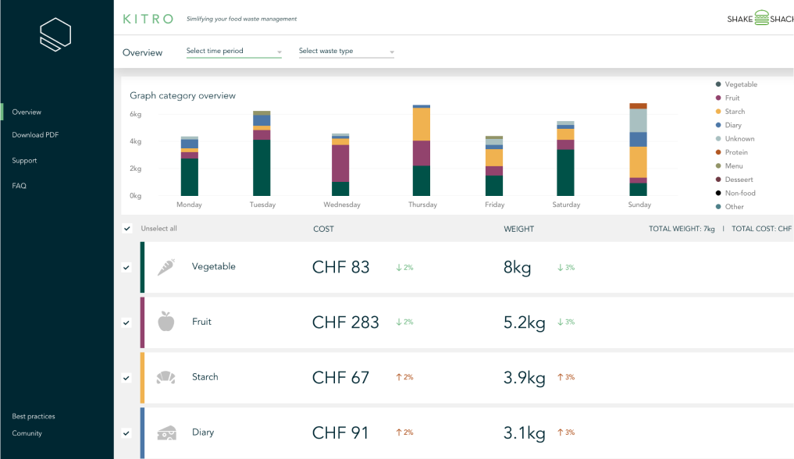Open the Support page

tap(24, 161)
